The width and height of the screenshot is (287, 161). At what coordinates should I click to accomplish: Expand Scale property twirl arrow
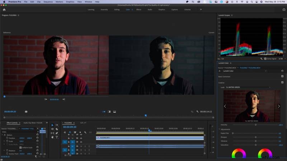coord(4,141)
